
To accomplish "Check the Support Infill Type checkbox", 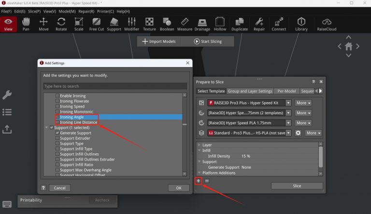I will click(57, 148).
